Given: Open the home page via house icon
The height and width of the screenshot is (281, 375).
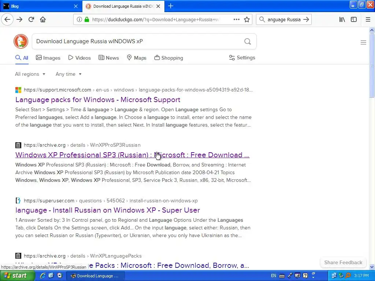Looking at the screenshot, I should 43,19.
